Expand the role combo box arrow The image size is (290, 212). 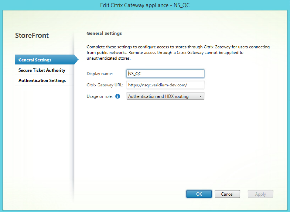click(x=200, y=96)
